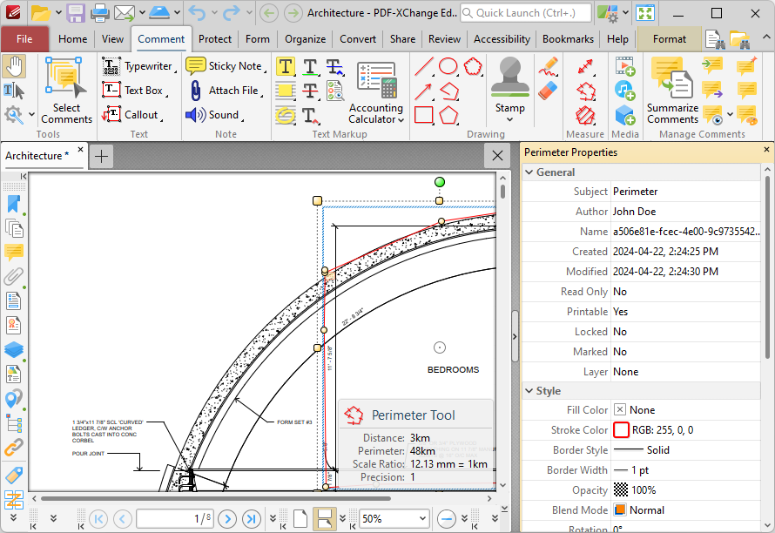Collapse the Properties pane using side arrow
Viewport: 775px width, 533px height.
[x=515, y=336]
